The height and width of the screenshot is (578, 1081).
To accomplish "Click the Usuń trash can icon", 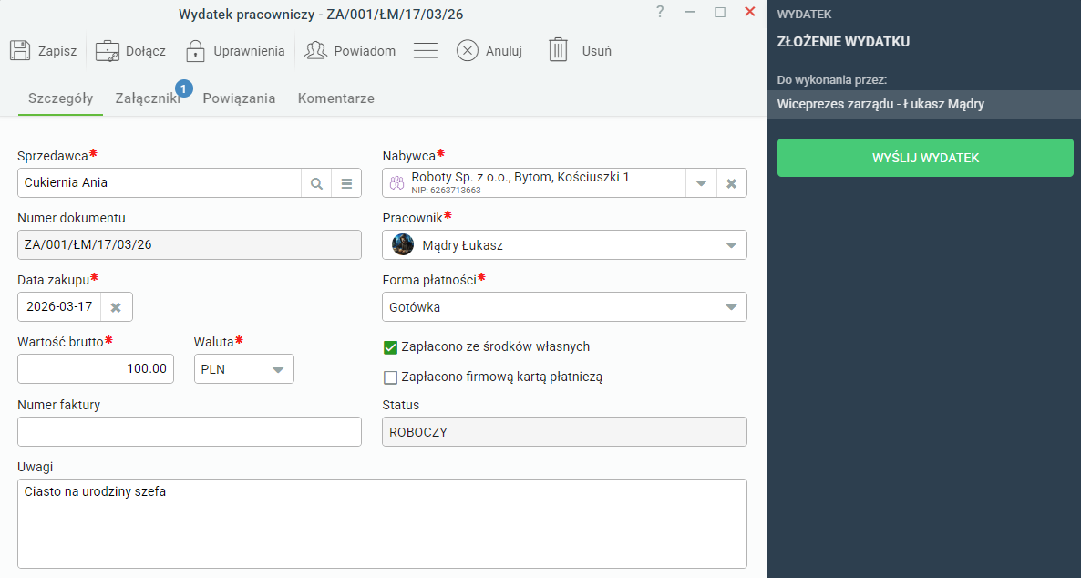I will click(558, 50).
